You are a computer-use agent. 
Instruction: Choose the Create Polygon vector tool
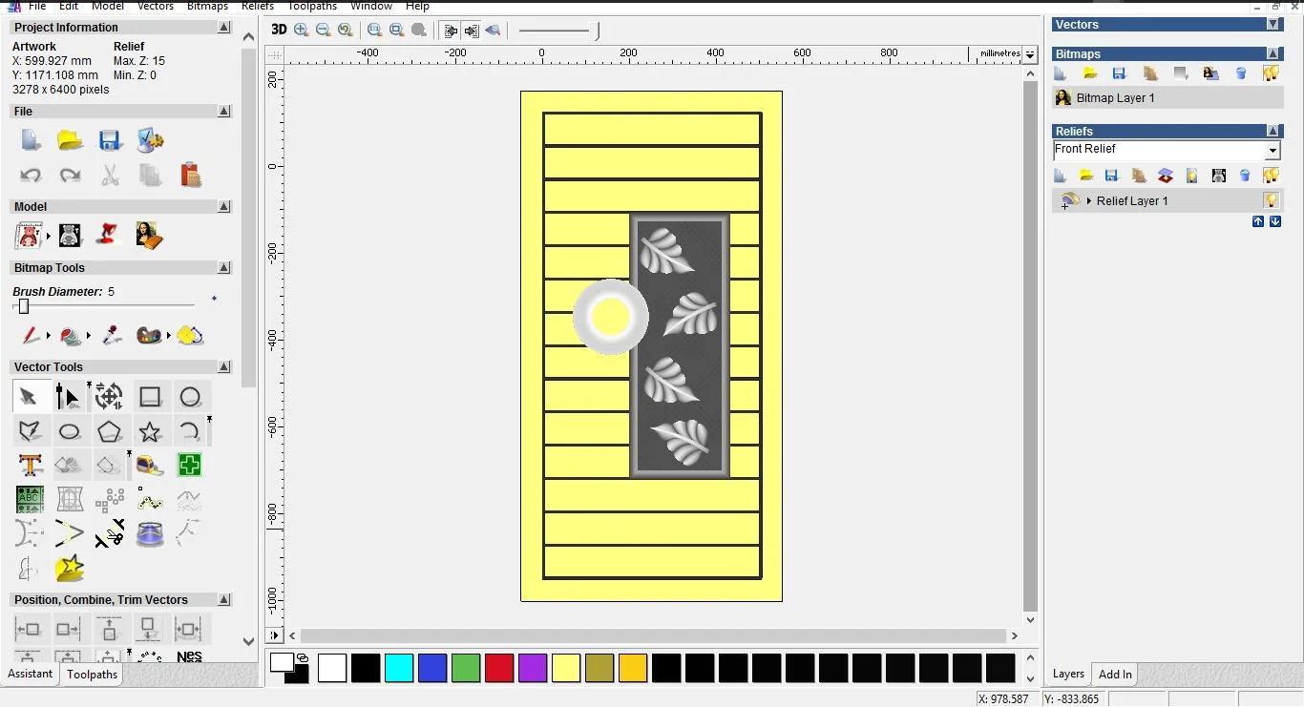(110, 432)
